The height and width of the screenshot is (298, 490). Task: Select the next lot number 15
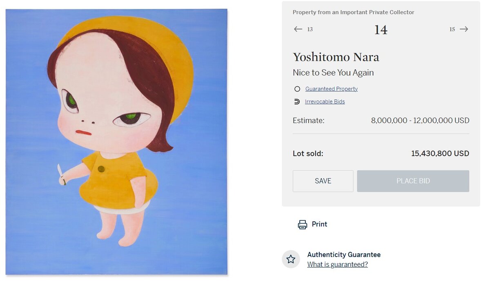452,29
